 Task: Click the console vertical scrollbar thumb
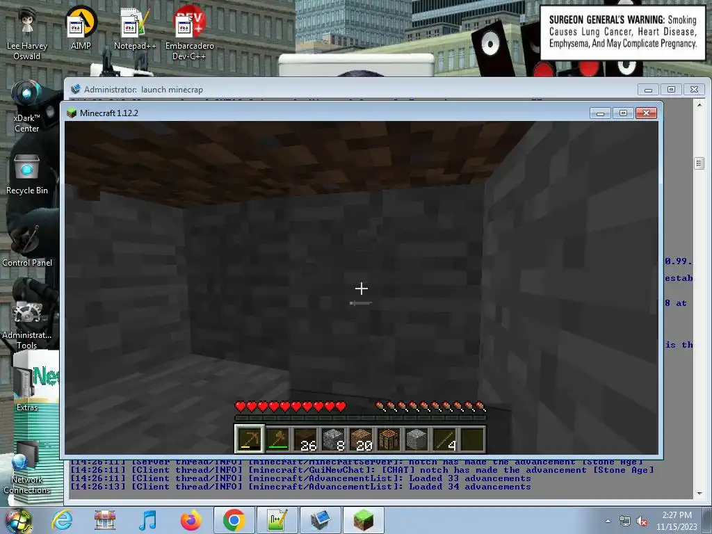click(699, 163)
